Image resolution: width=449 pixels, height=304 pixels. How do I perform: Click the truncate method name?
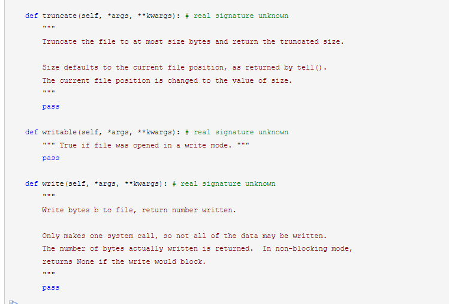[59, 16]
